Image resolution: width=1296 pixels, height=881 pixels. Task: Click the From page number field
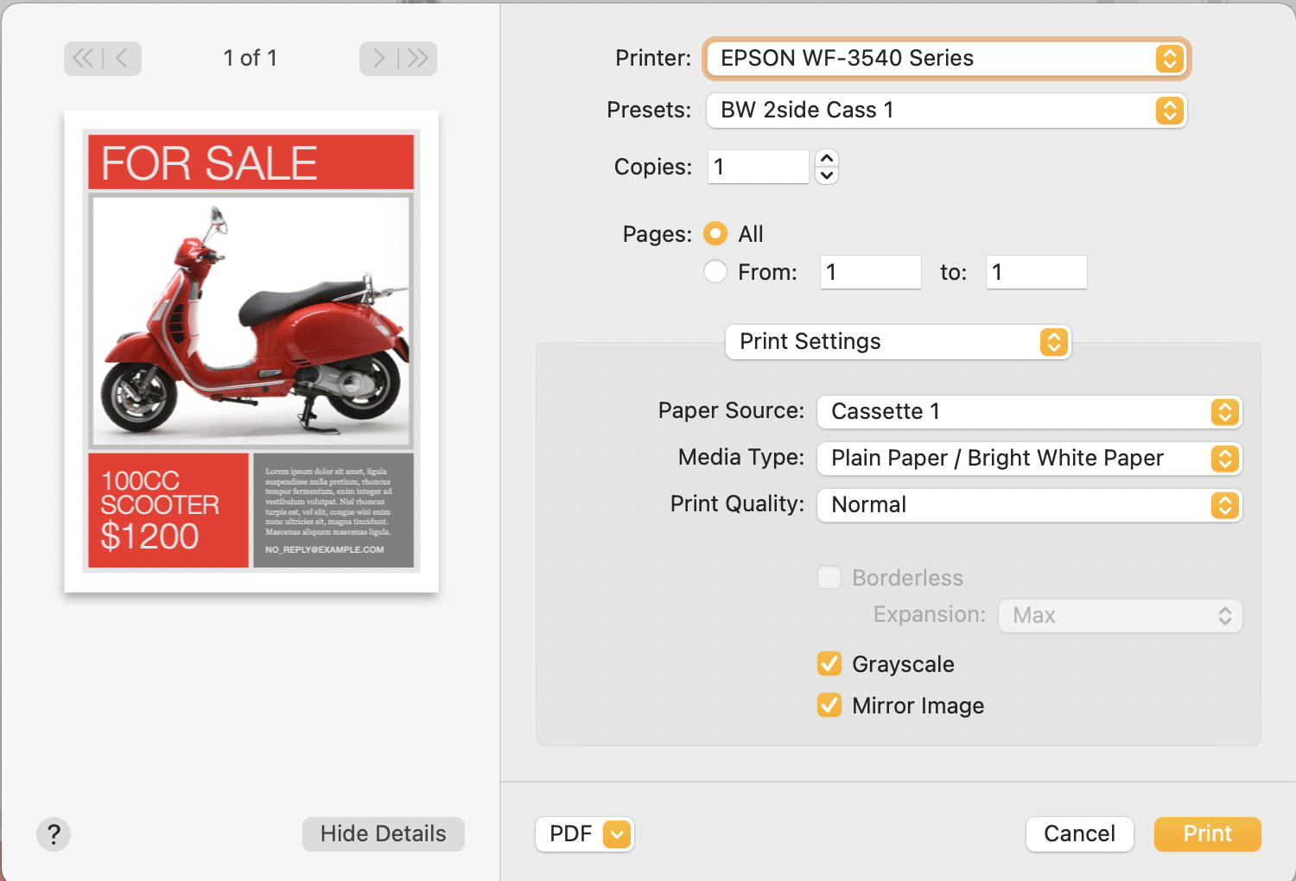pyautogui.click(x=871, y=272)
